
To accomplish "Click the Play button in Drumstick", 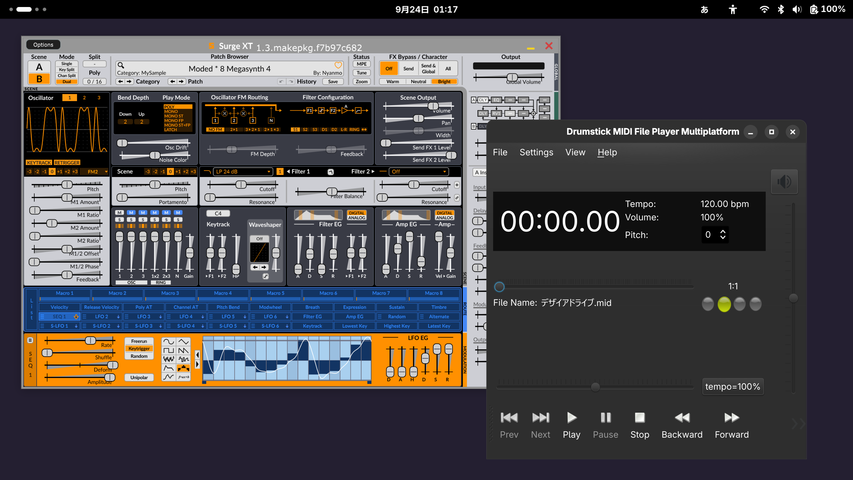I will click(571, 426).
